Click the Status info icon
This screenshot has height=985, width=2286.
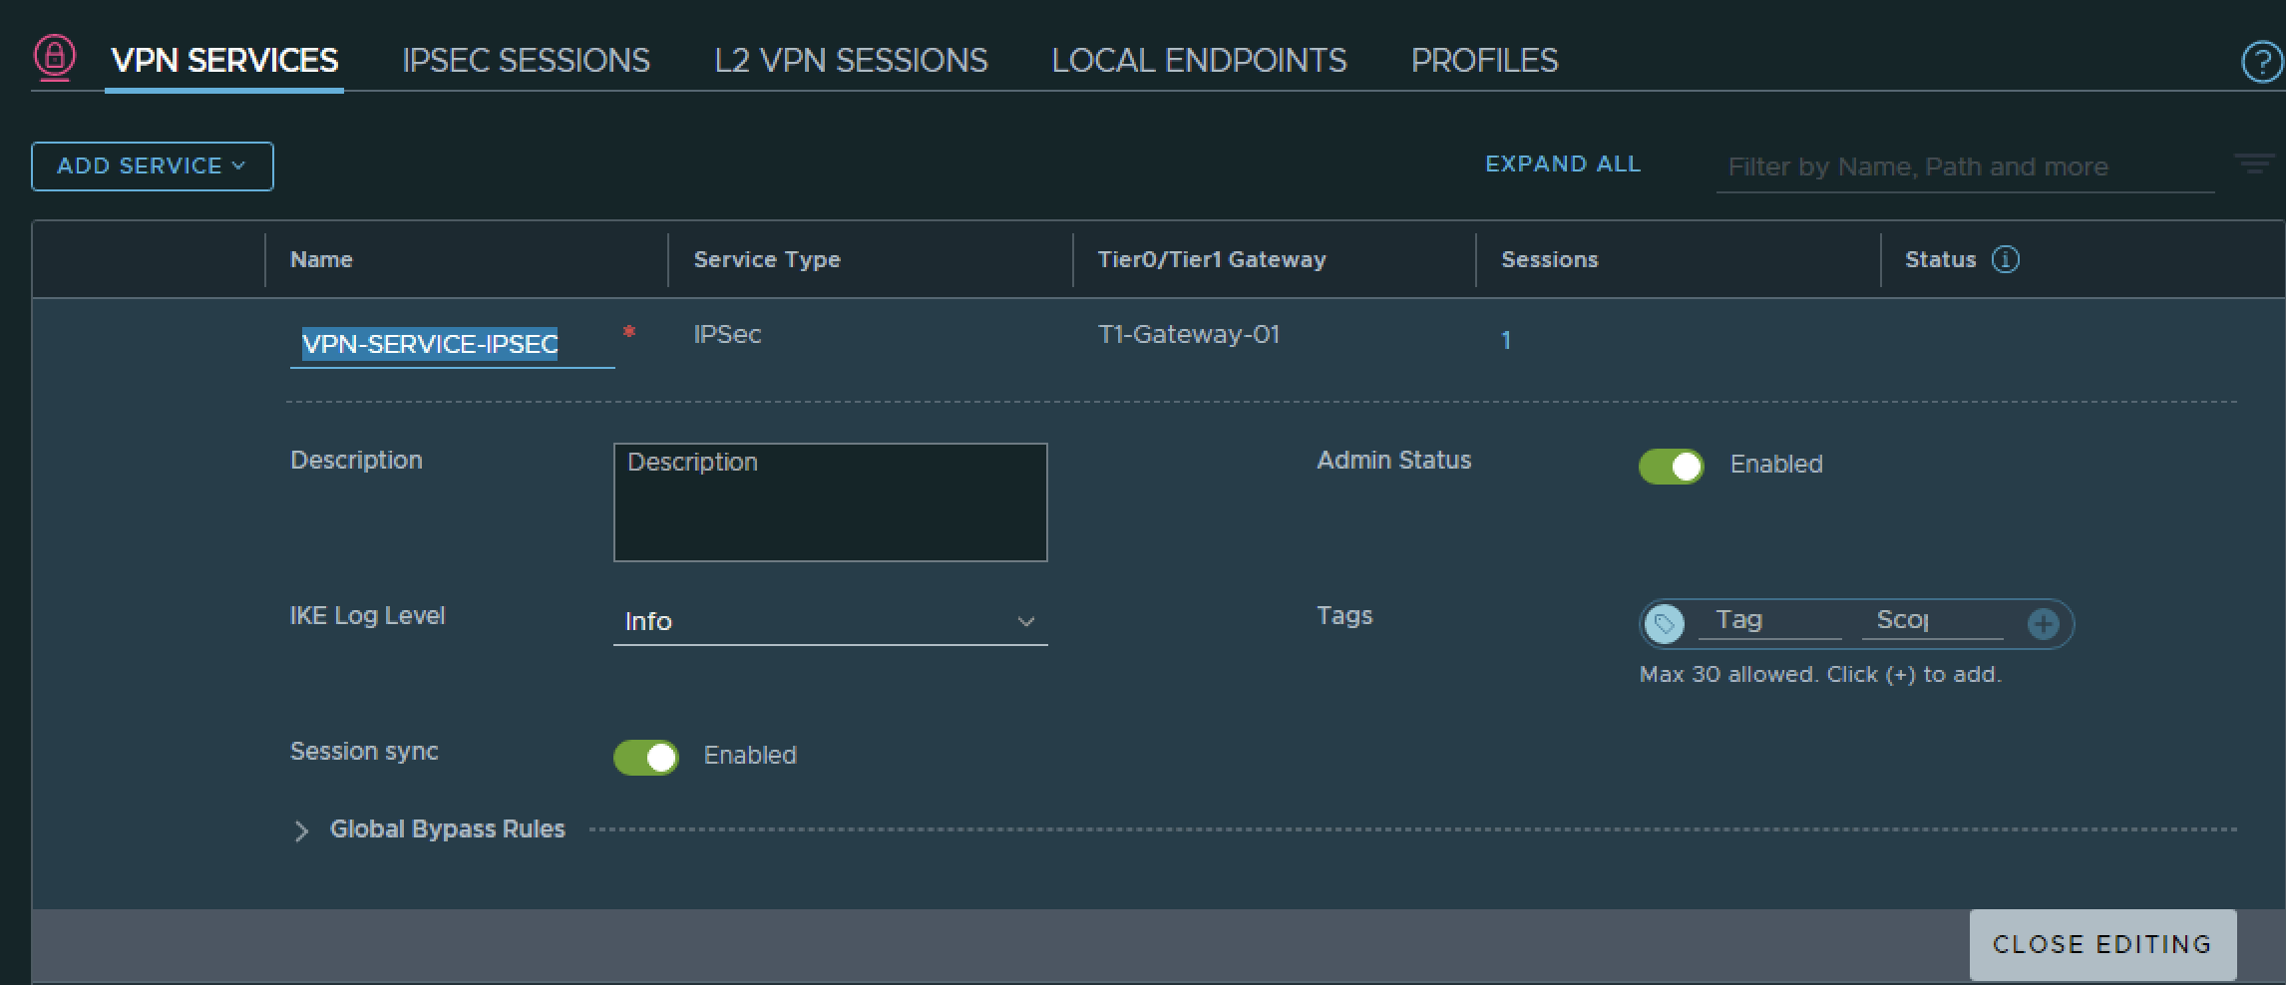coord(2005,259)
